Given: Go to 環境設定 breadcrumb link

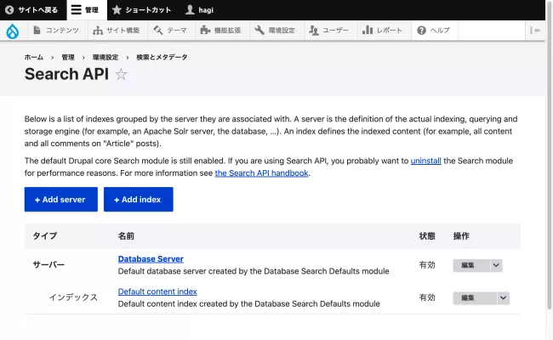Looking at the screenshot, I should coord(105,57).
